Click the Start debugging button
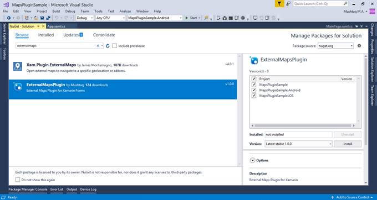The image size is (377, 200). click(x=191, y=18)
